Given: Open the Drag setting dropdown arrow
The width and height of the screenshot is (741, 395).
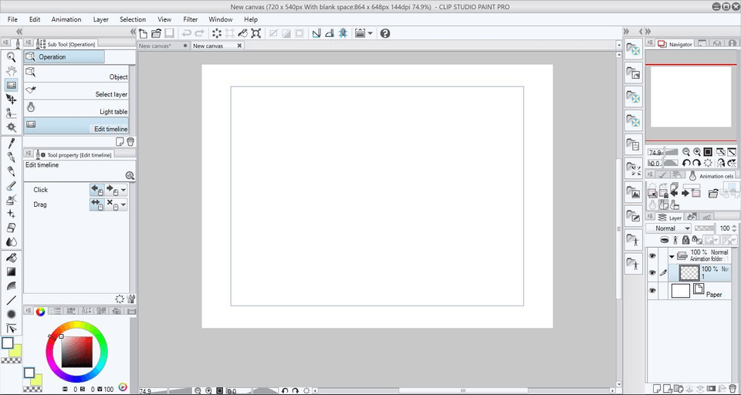Looking at the screenshot, I should click(x=123, y=205).
